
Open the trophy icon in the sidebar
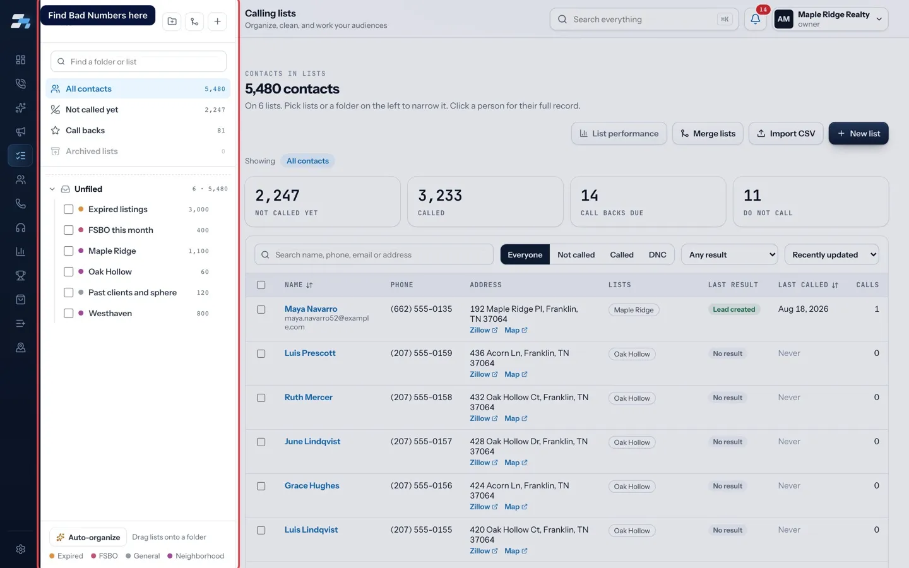(20, 275)
